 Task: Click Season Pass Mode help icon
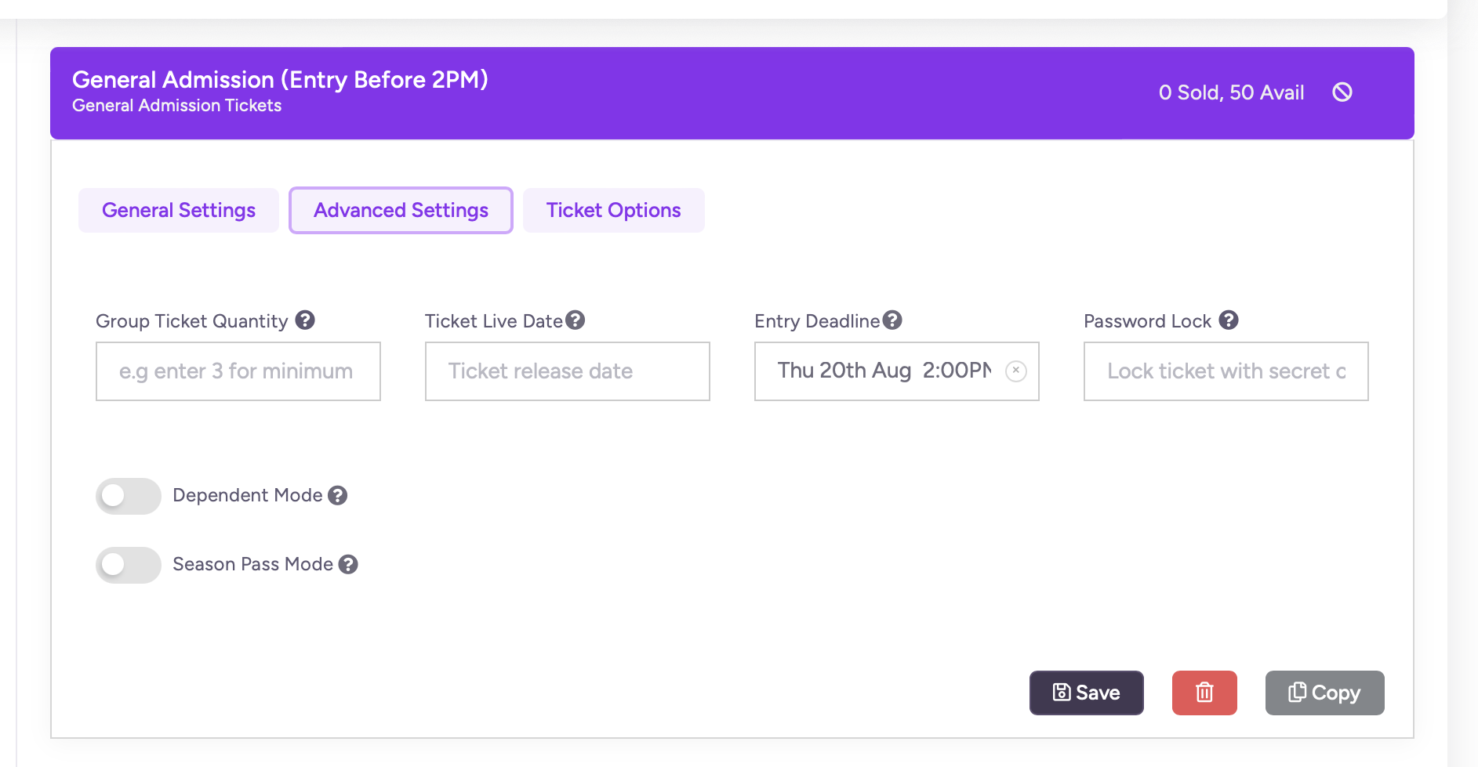click(x=348, y=565)
